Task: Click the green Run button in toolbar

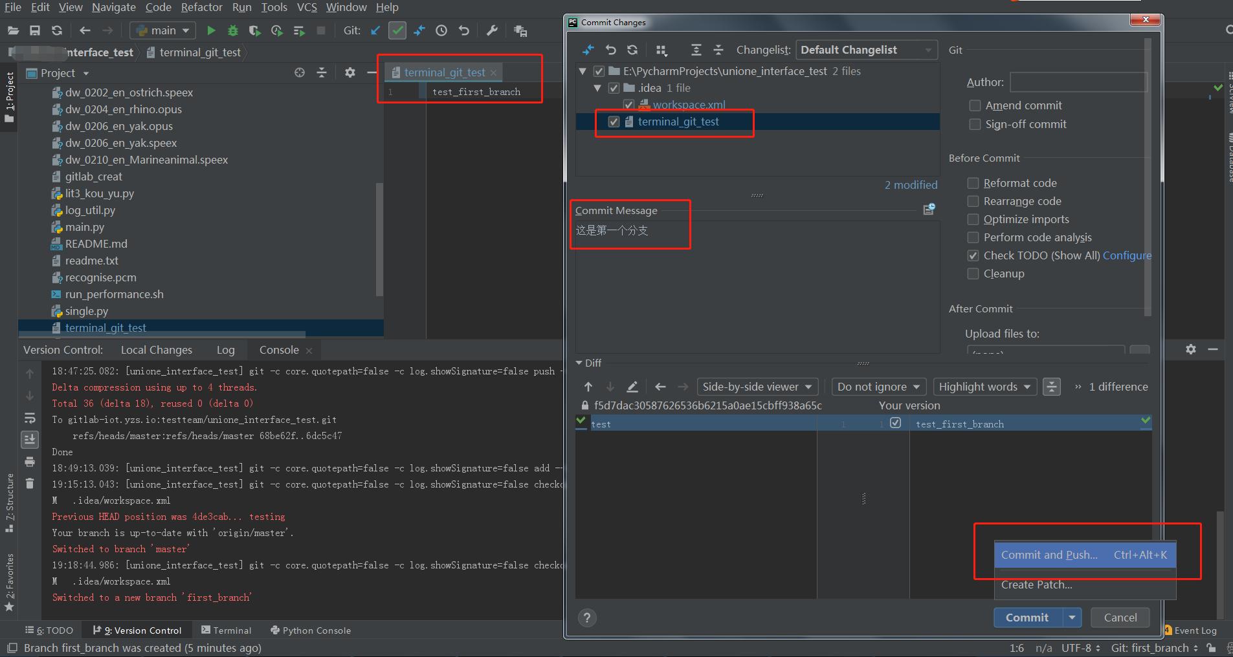Action: coord(210,30)
